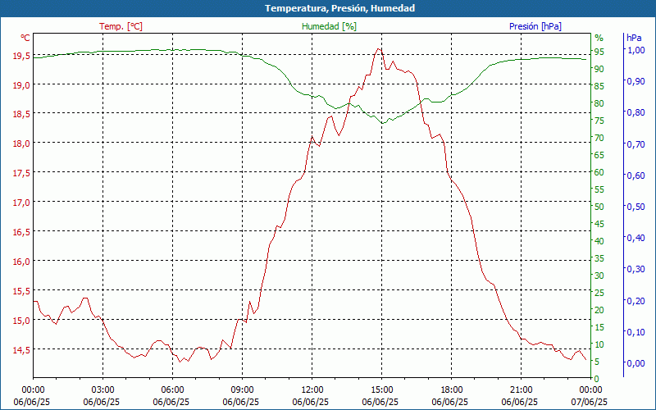Click the 1,00 pressure axis value
This screenshot has width=656, height=410.
[x=636, y=50]
